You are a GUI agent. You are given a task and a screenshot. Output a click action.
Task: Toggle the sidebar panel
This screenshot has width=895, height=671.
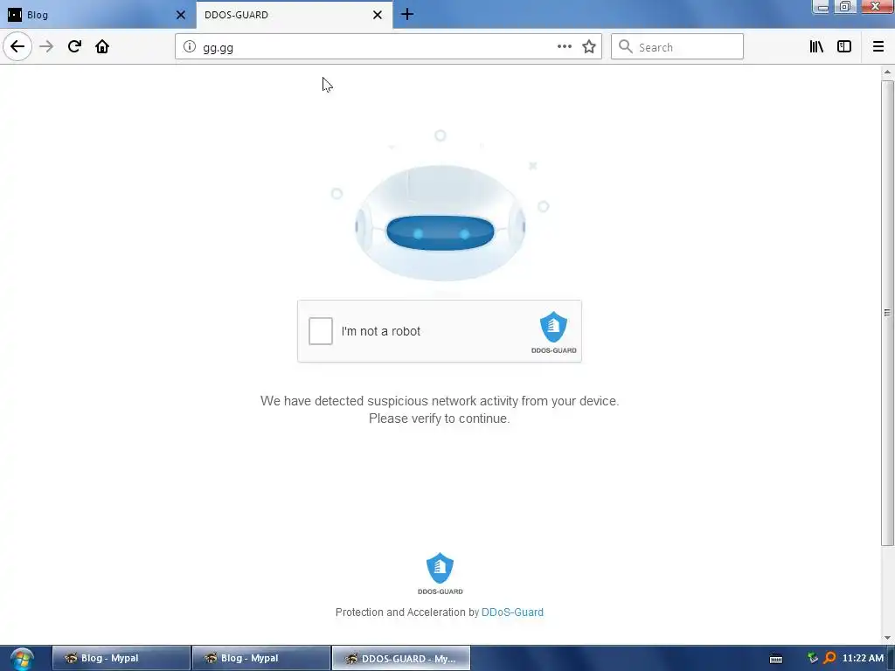pos(844,47)
